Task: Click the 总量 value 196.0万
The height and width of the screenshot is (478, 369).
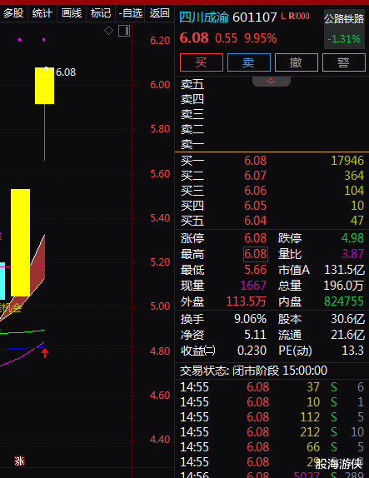Action: pos(343,286)
